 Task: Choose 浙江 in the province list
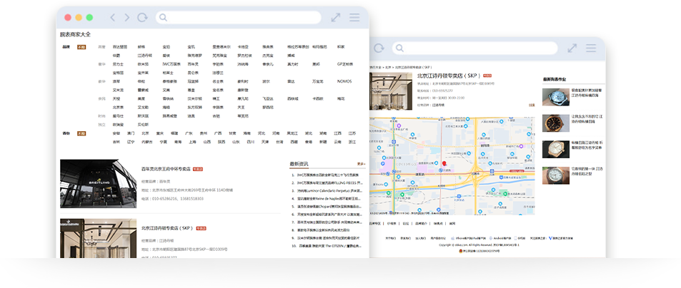[352, 142]
